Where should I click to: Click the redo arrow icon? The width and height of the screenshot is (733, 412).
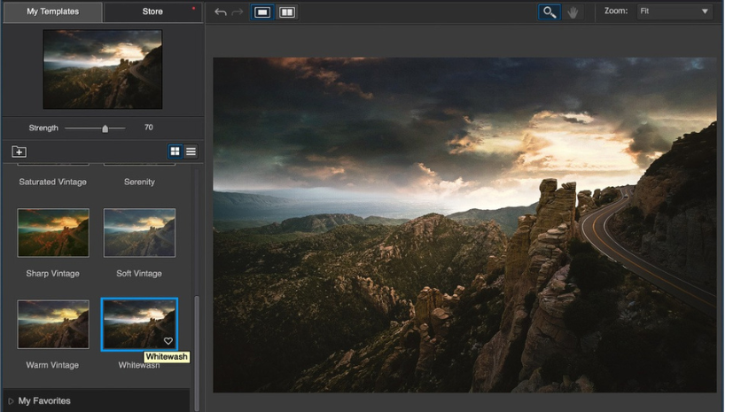[237, 12]
